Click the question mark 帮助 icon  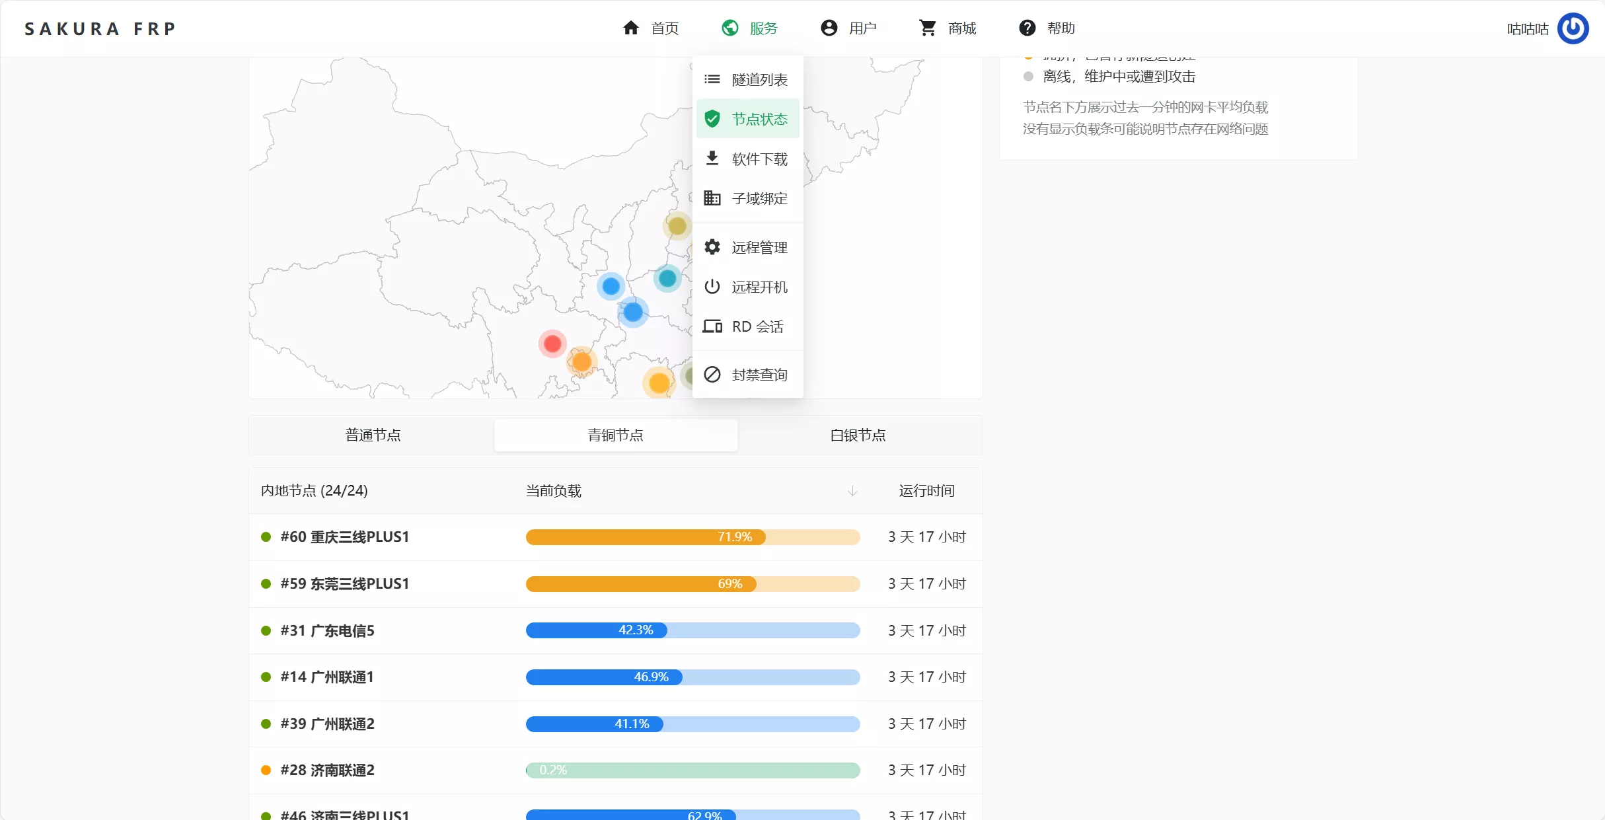click(x=1027, y=28)
